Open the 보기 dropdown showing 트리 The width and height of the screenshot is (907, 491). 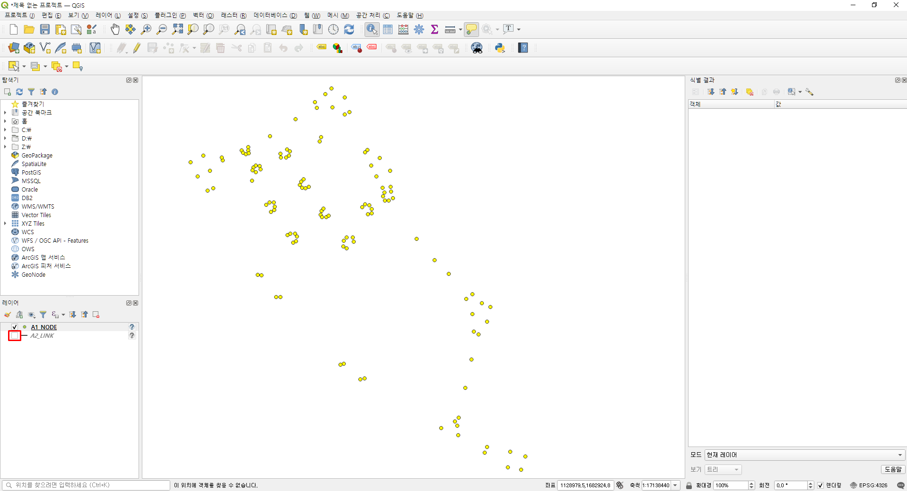click(x=723, y=470)
